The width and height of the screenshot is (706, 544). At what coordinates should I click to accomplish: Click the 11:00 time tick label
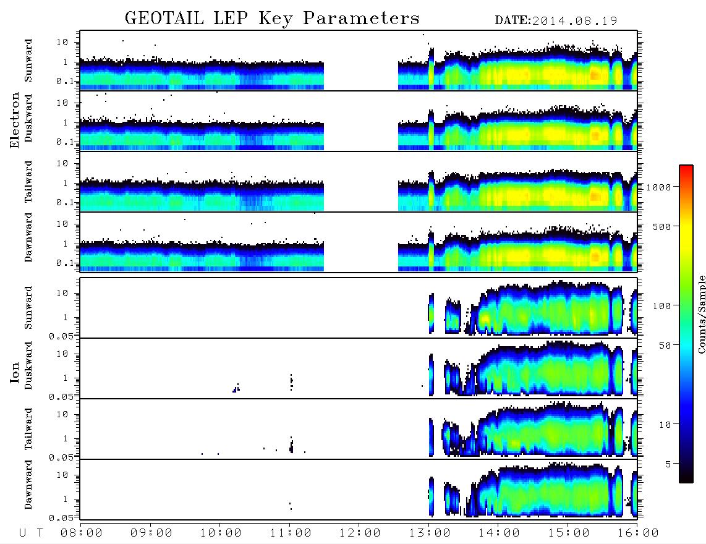click(291, 533)
